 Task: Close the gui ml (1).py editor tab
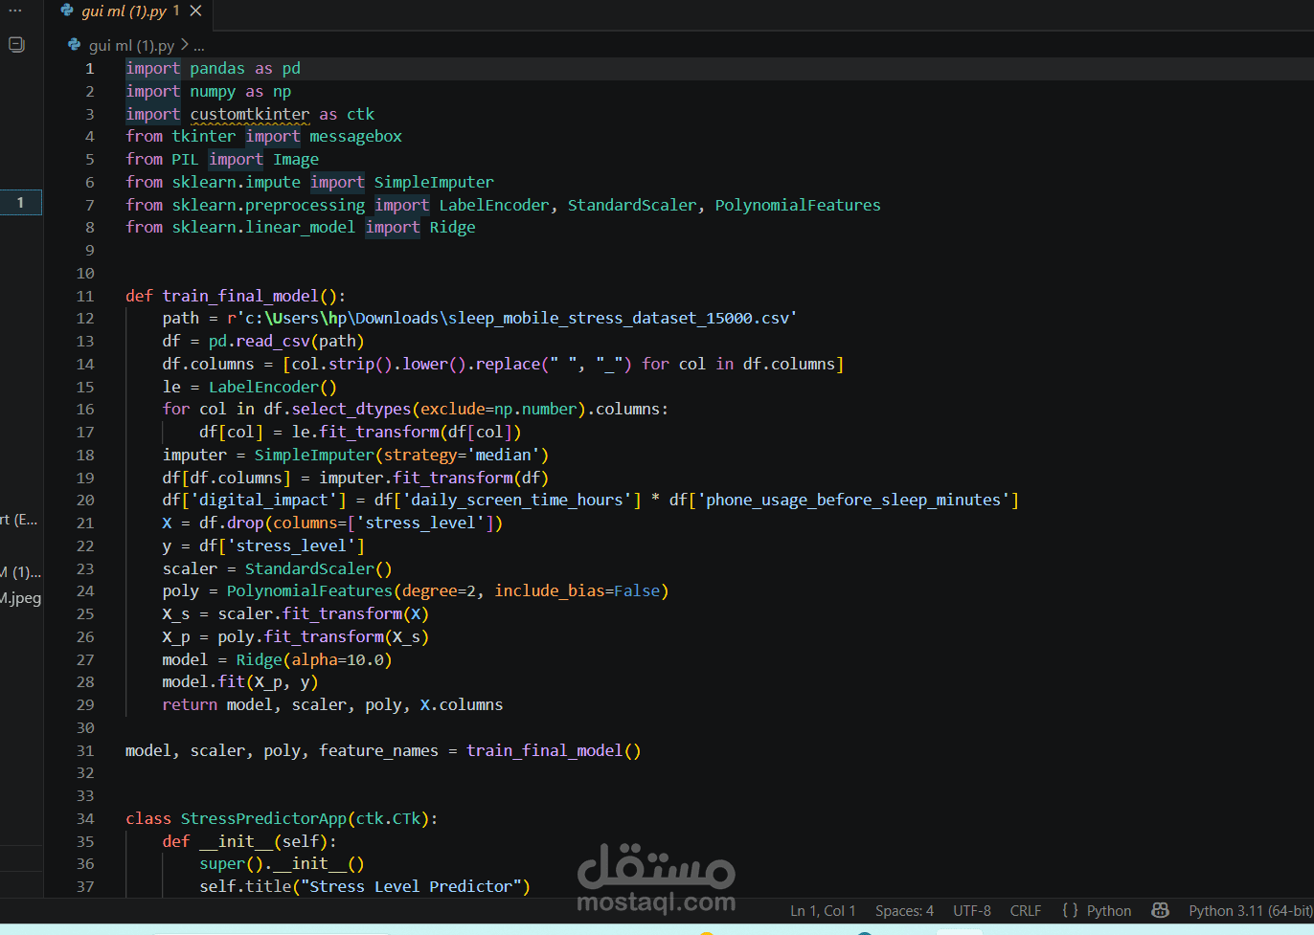tap(195, 11)
